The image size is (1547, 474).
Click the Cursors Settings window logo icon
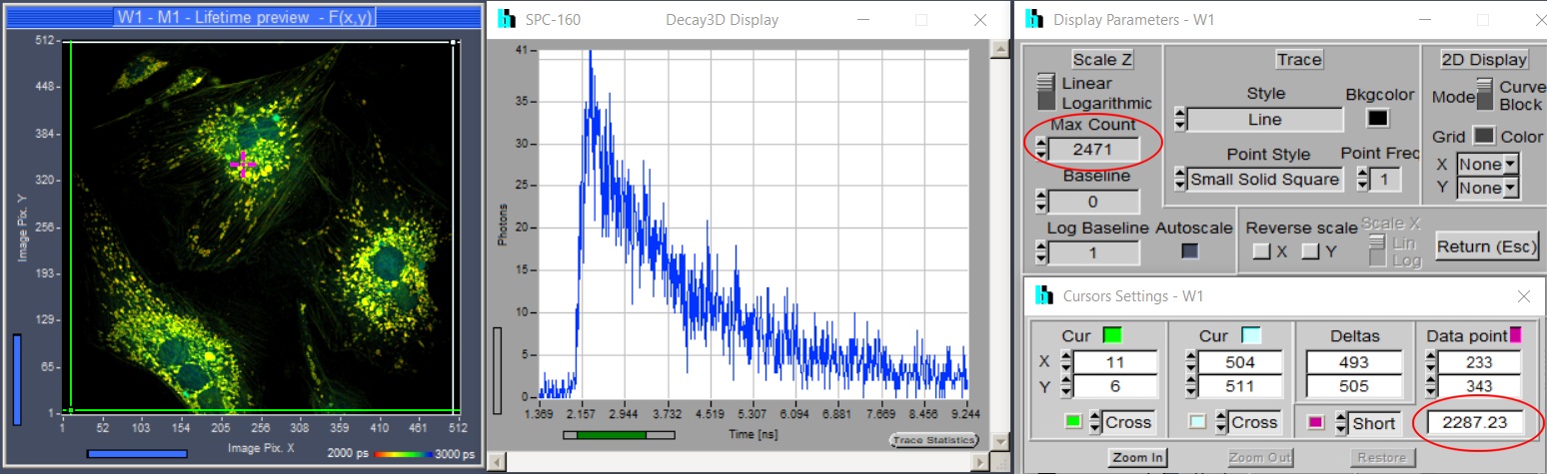click(x=1044, y=295)
